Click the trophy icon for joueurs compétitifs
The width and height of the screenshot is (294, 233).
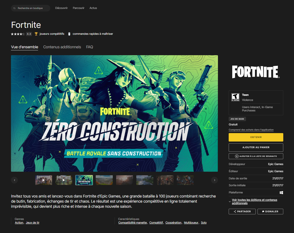(36, 34)
